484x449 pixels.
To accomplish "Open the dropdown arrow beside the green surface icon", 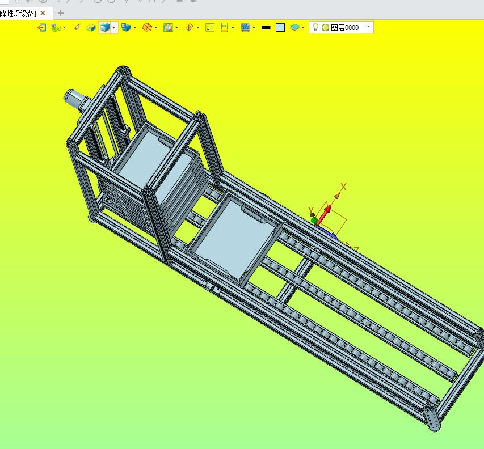I will click(x=64, y=27).
